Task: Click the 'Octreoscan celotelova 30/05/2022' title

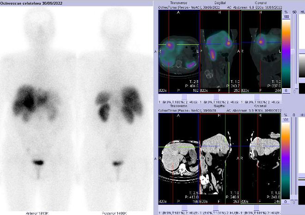Action: coord(31,3)
